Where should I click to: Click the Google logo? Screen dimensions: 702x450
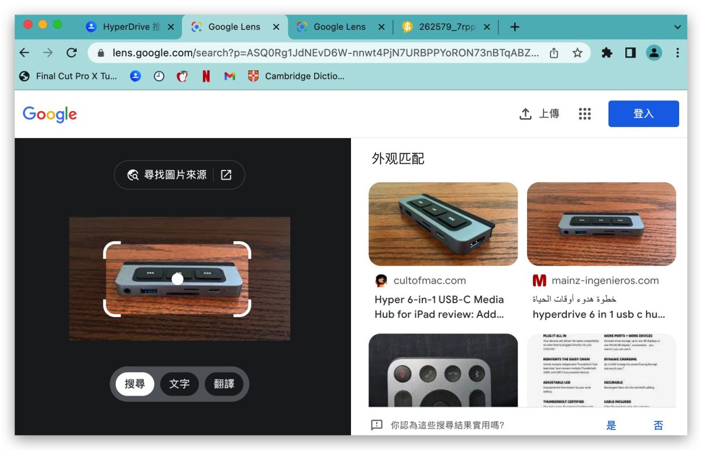pyautogui.click(x=50, y=114)
